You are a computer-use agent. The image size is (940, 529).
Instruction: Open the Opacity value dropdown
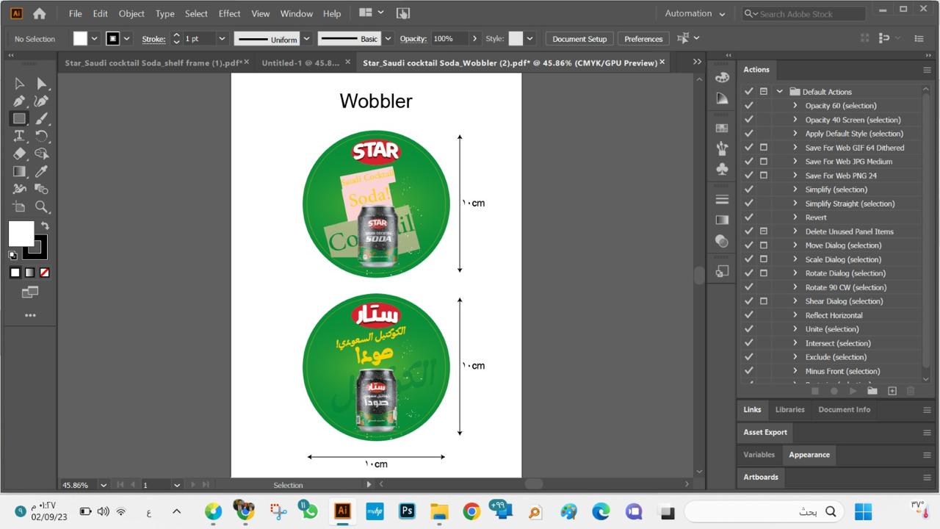pos(474,39)
